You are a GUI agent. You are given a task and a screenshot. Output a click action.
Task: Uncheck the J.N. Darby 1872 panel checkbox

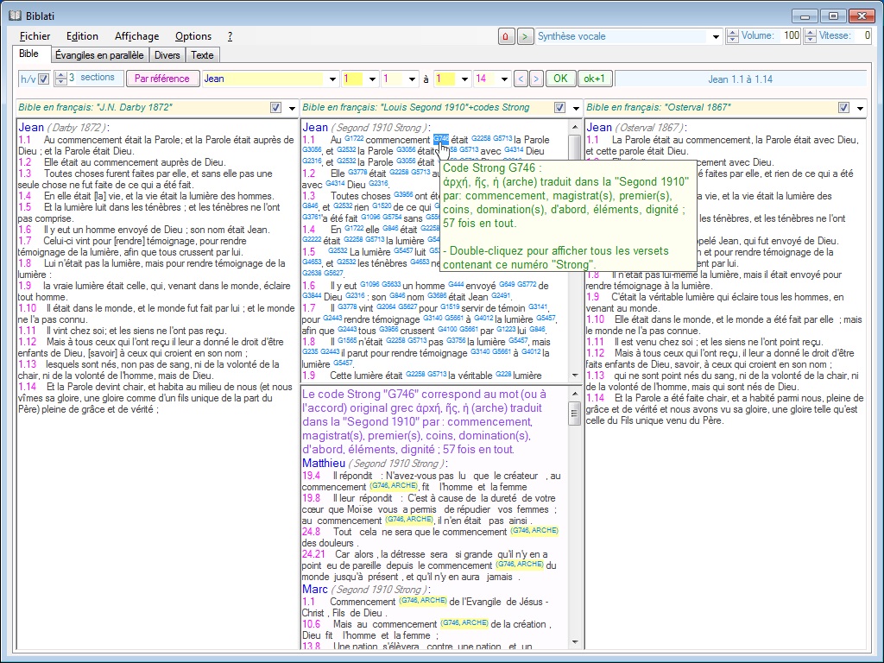pyautogui.click(x=276, y=108)
